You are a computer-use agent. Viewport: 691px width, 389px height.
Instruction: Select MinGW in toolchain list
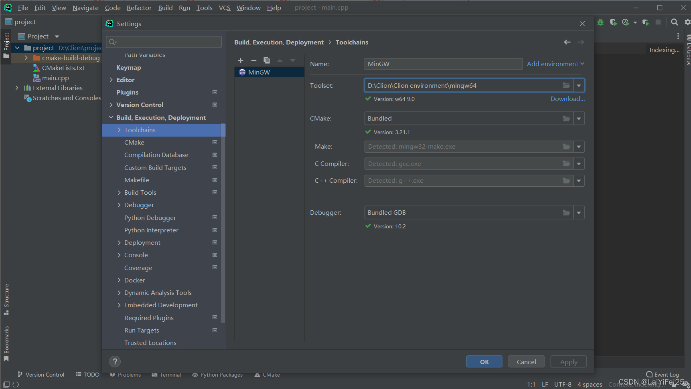pos(269,72)
